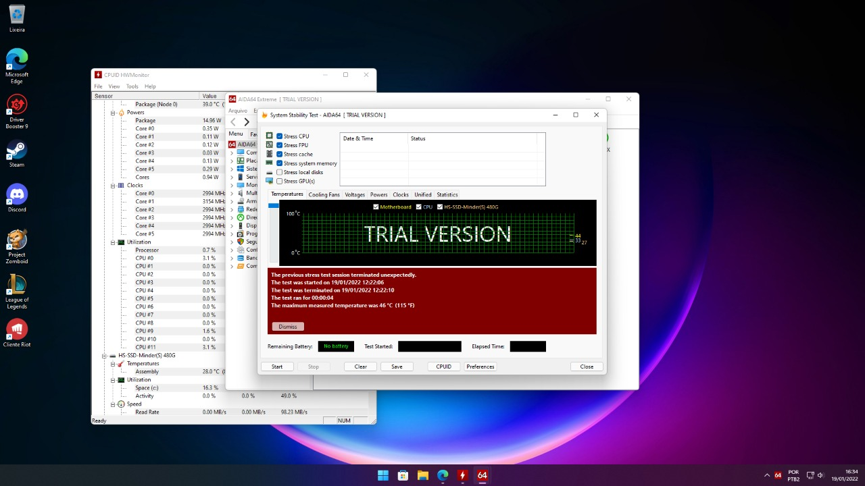The height and width of the screenshot is (486, 865).
Task: Click the Sensor column header in HWMonitor
Action: point(145,96)
